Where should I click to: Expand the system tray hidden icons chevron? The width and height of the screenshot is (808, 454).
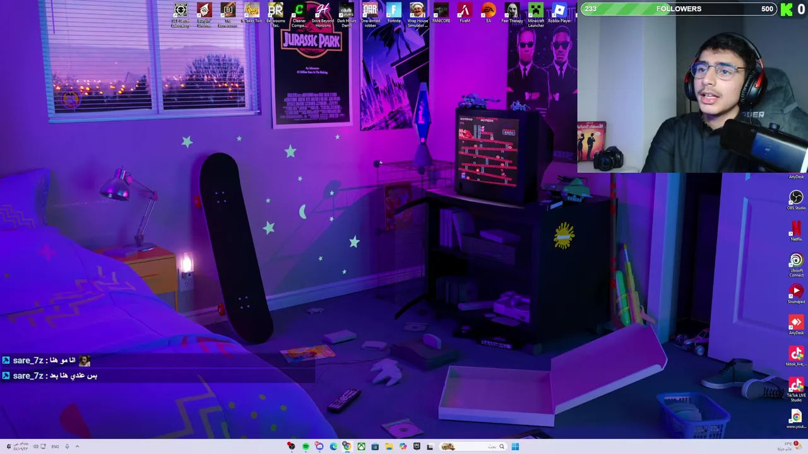click(x=77, y=446)
